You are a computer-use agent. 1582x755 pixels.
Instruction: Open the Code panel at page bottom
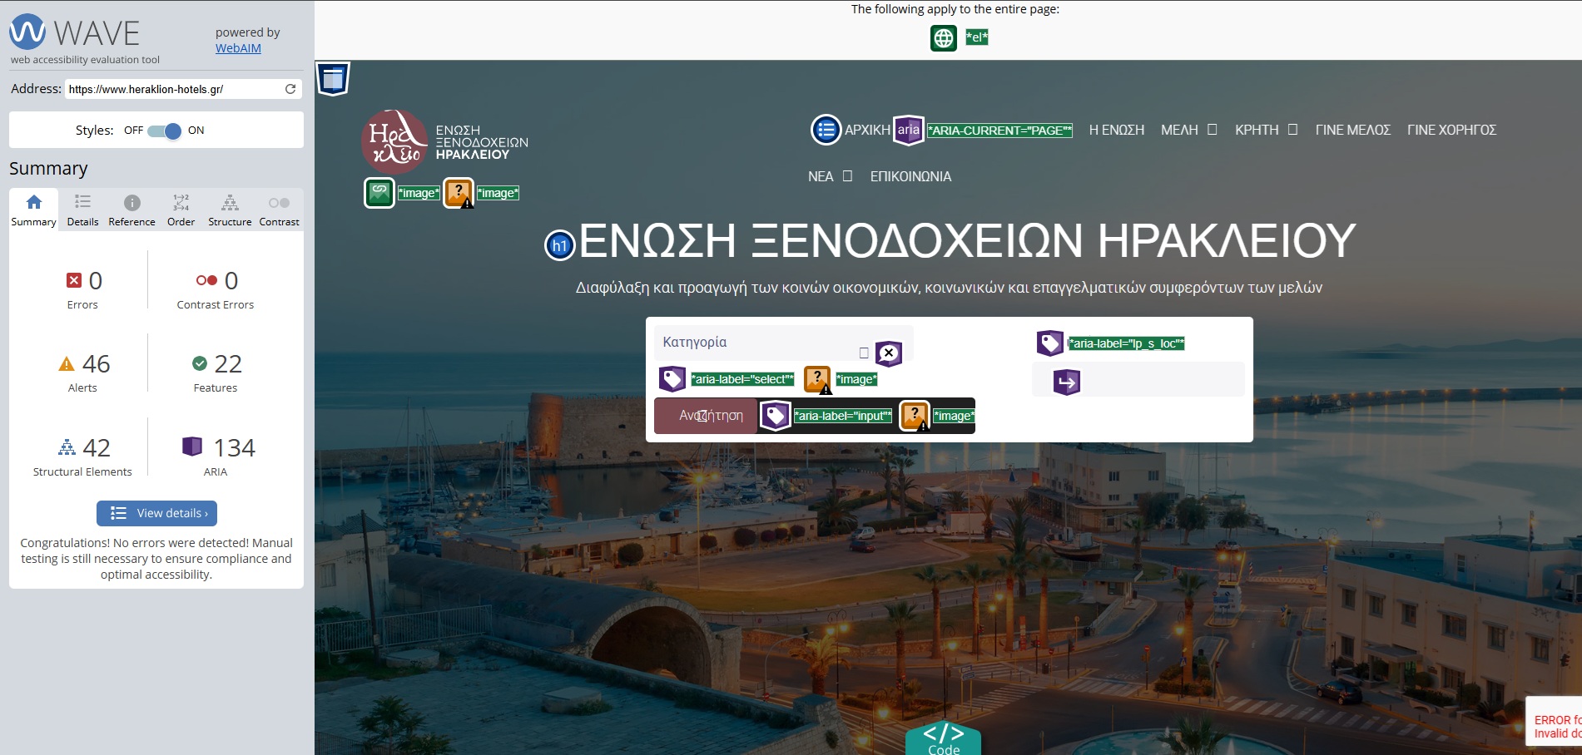(x=943, y=738)
